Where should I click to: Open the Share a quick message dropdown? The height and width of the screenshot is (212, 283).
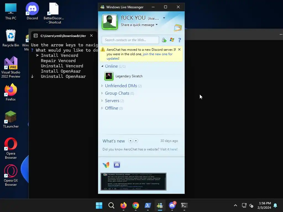tap(156, 25)
